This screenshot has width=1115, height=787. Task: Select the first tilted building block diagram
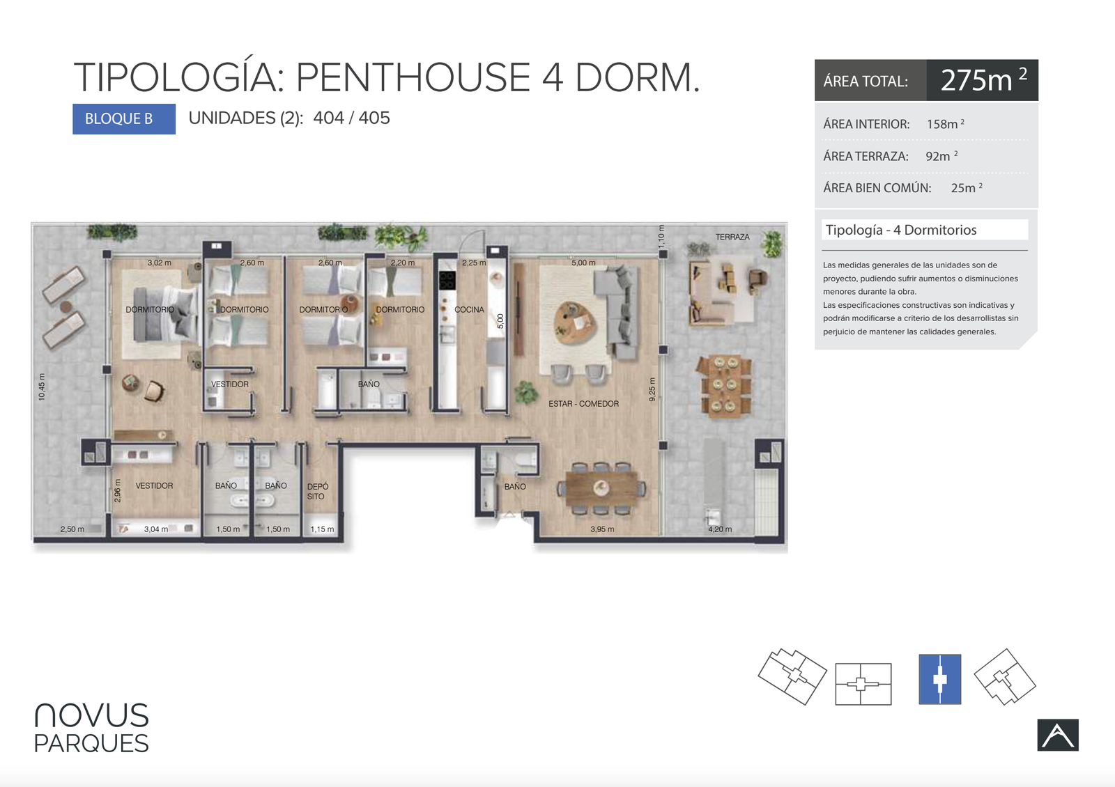tap(792, 676)
